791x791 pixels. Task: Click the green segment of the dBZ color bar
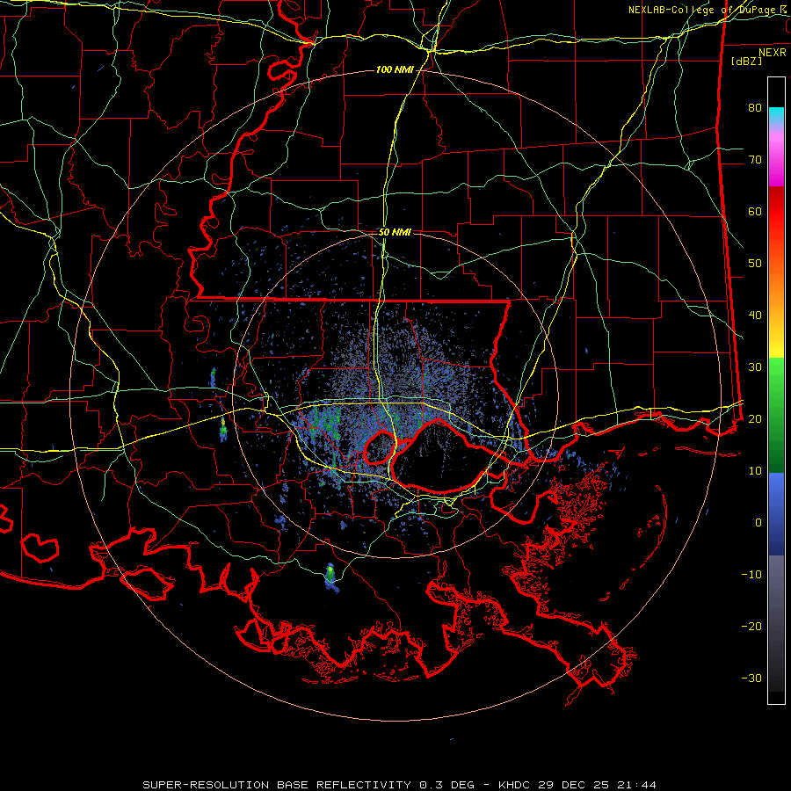pos(776,415)
